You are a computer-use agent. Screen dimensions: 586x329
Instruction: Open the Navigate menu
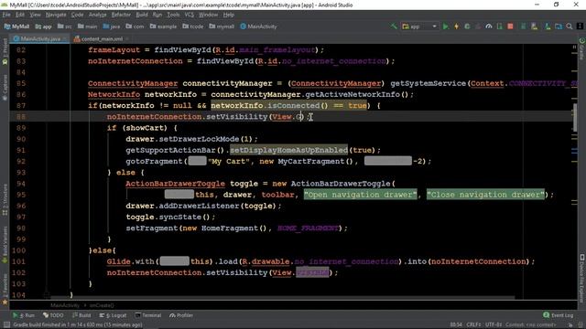(x=56, y=15)
